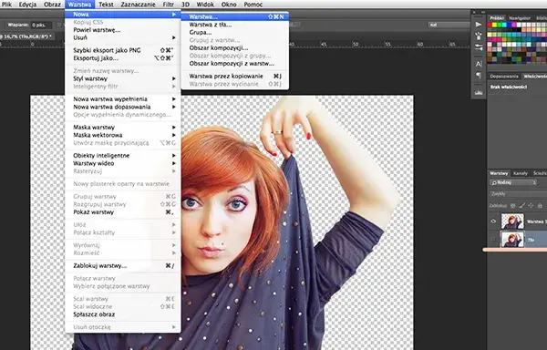Viewport: 547px width, 350px height.
Task: Select the document tab showing 16,7%
Action: 26,36
